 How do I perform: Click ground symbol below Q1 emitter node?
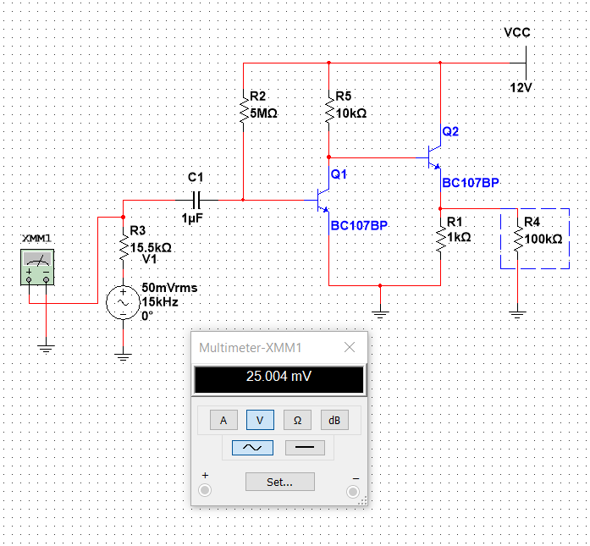pyautogui.click(x=380, y=315)
